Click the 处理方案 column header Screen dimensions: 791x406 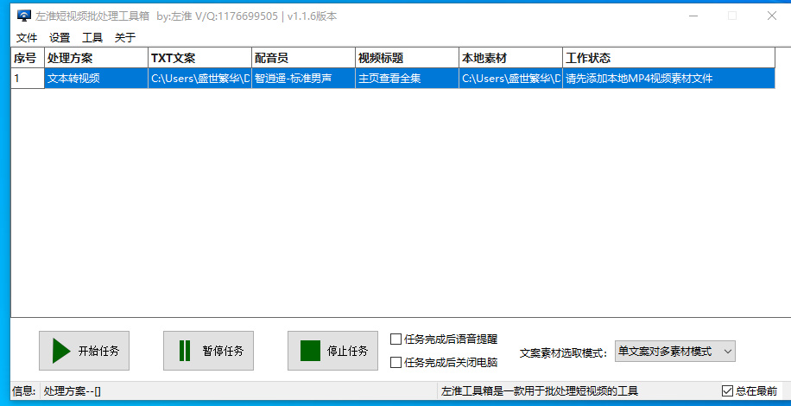point(97,58)
